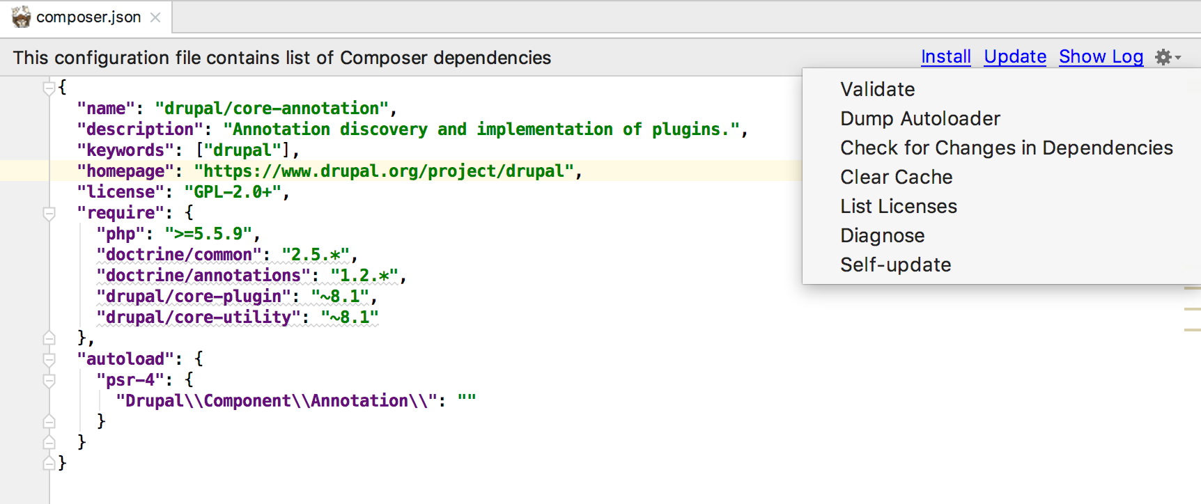Click the composer.json file icon in tab
Screen dimensions: 1201x504
tap(22, 17)
